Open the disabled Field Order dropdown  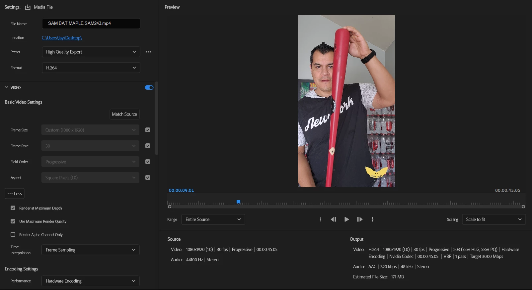(x=90, y=162)
